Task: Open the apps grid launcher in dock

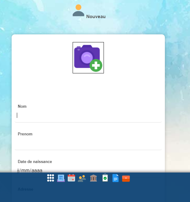Action: pyautogui.click(x=51, y=178)
